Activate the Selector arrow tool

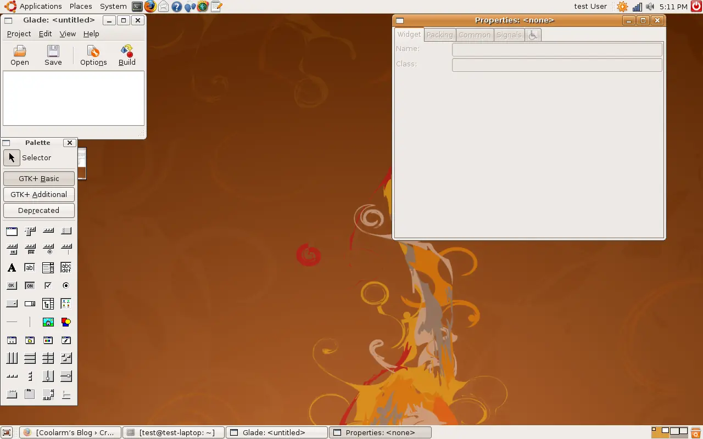12,157
